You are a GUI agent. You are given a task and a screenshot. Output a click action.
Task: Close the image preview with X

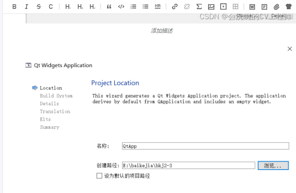pyautogui.click(x=290, y=49)
